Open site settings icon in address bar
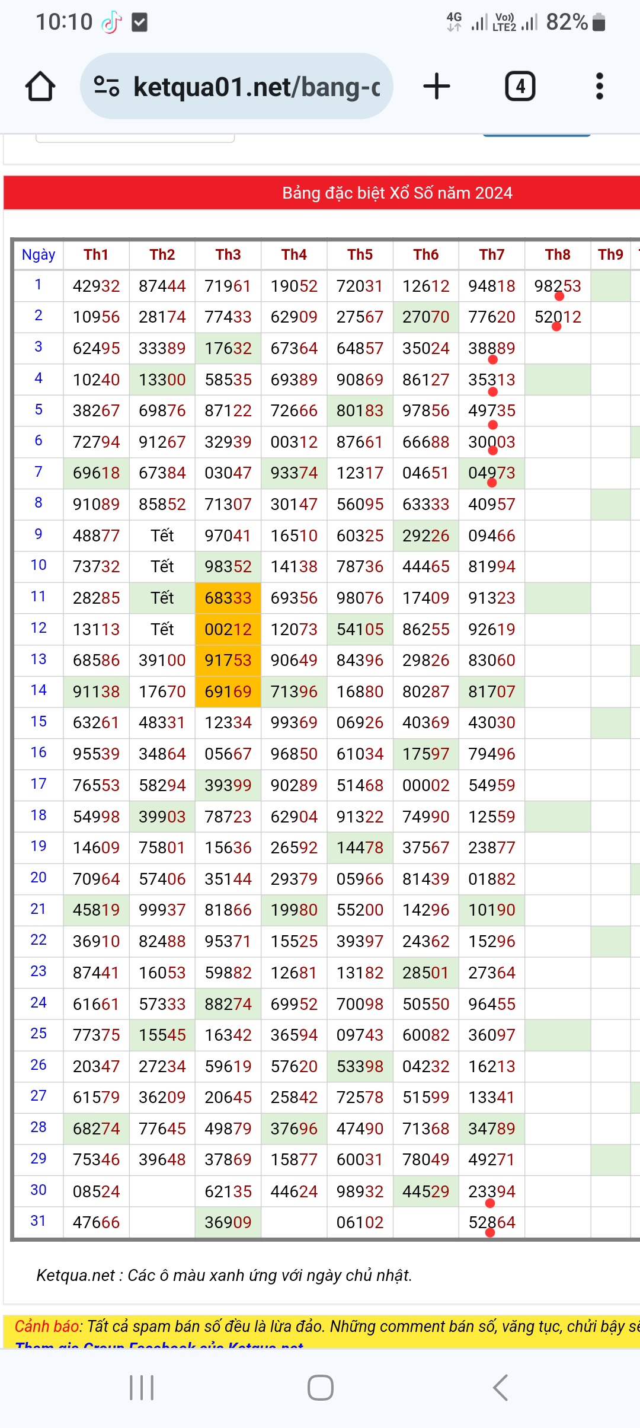640x1428 pixels. pyautogui.click(x=107, y=87)
